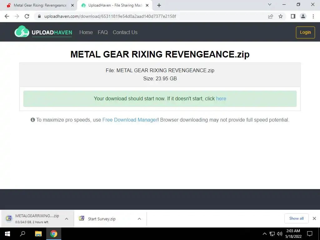
Task: Show hidden system tray icons
Action: [x=264, y=234]
